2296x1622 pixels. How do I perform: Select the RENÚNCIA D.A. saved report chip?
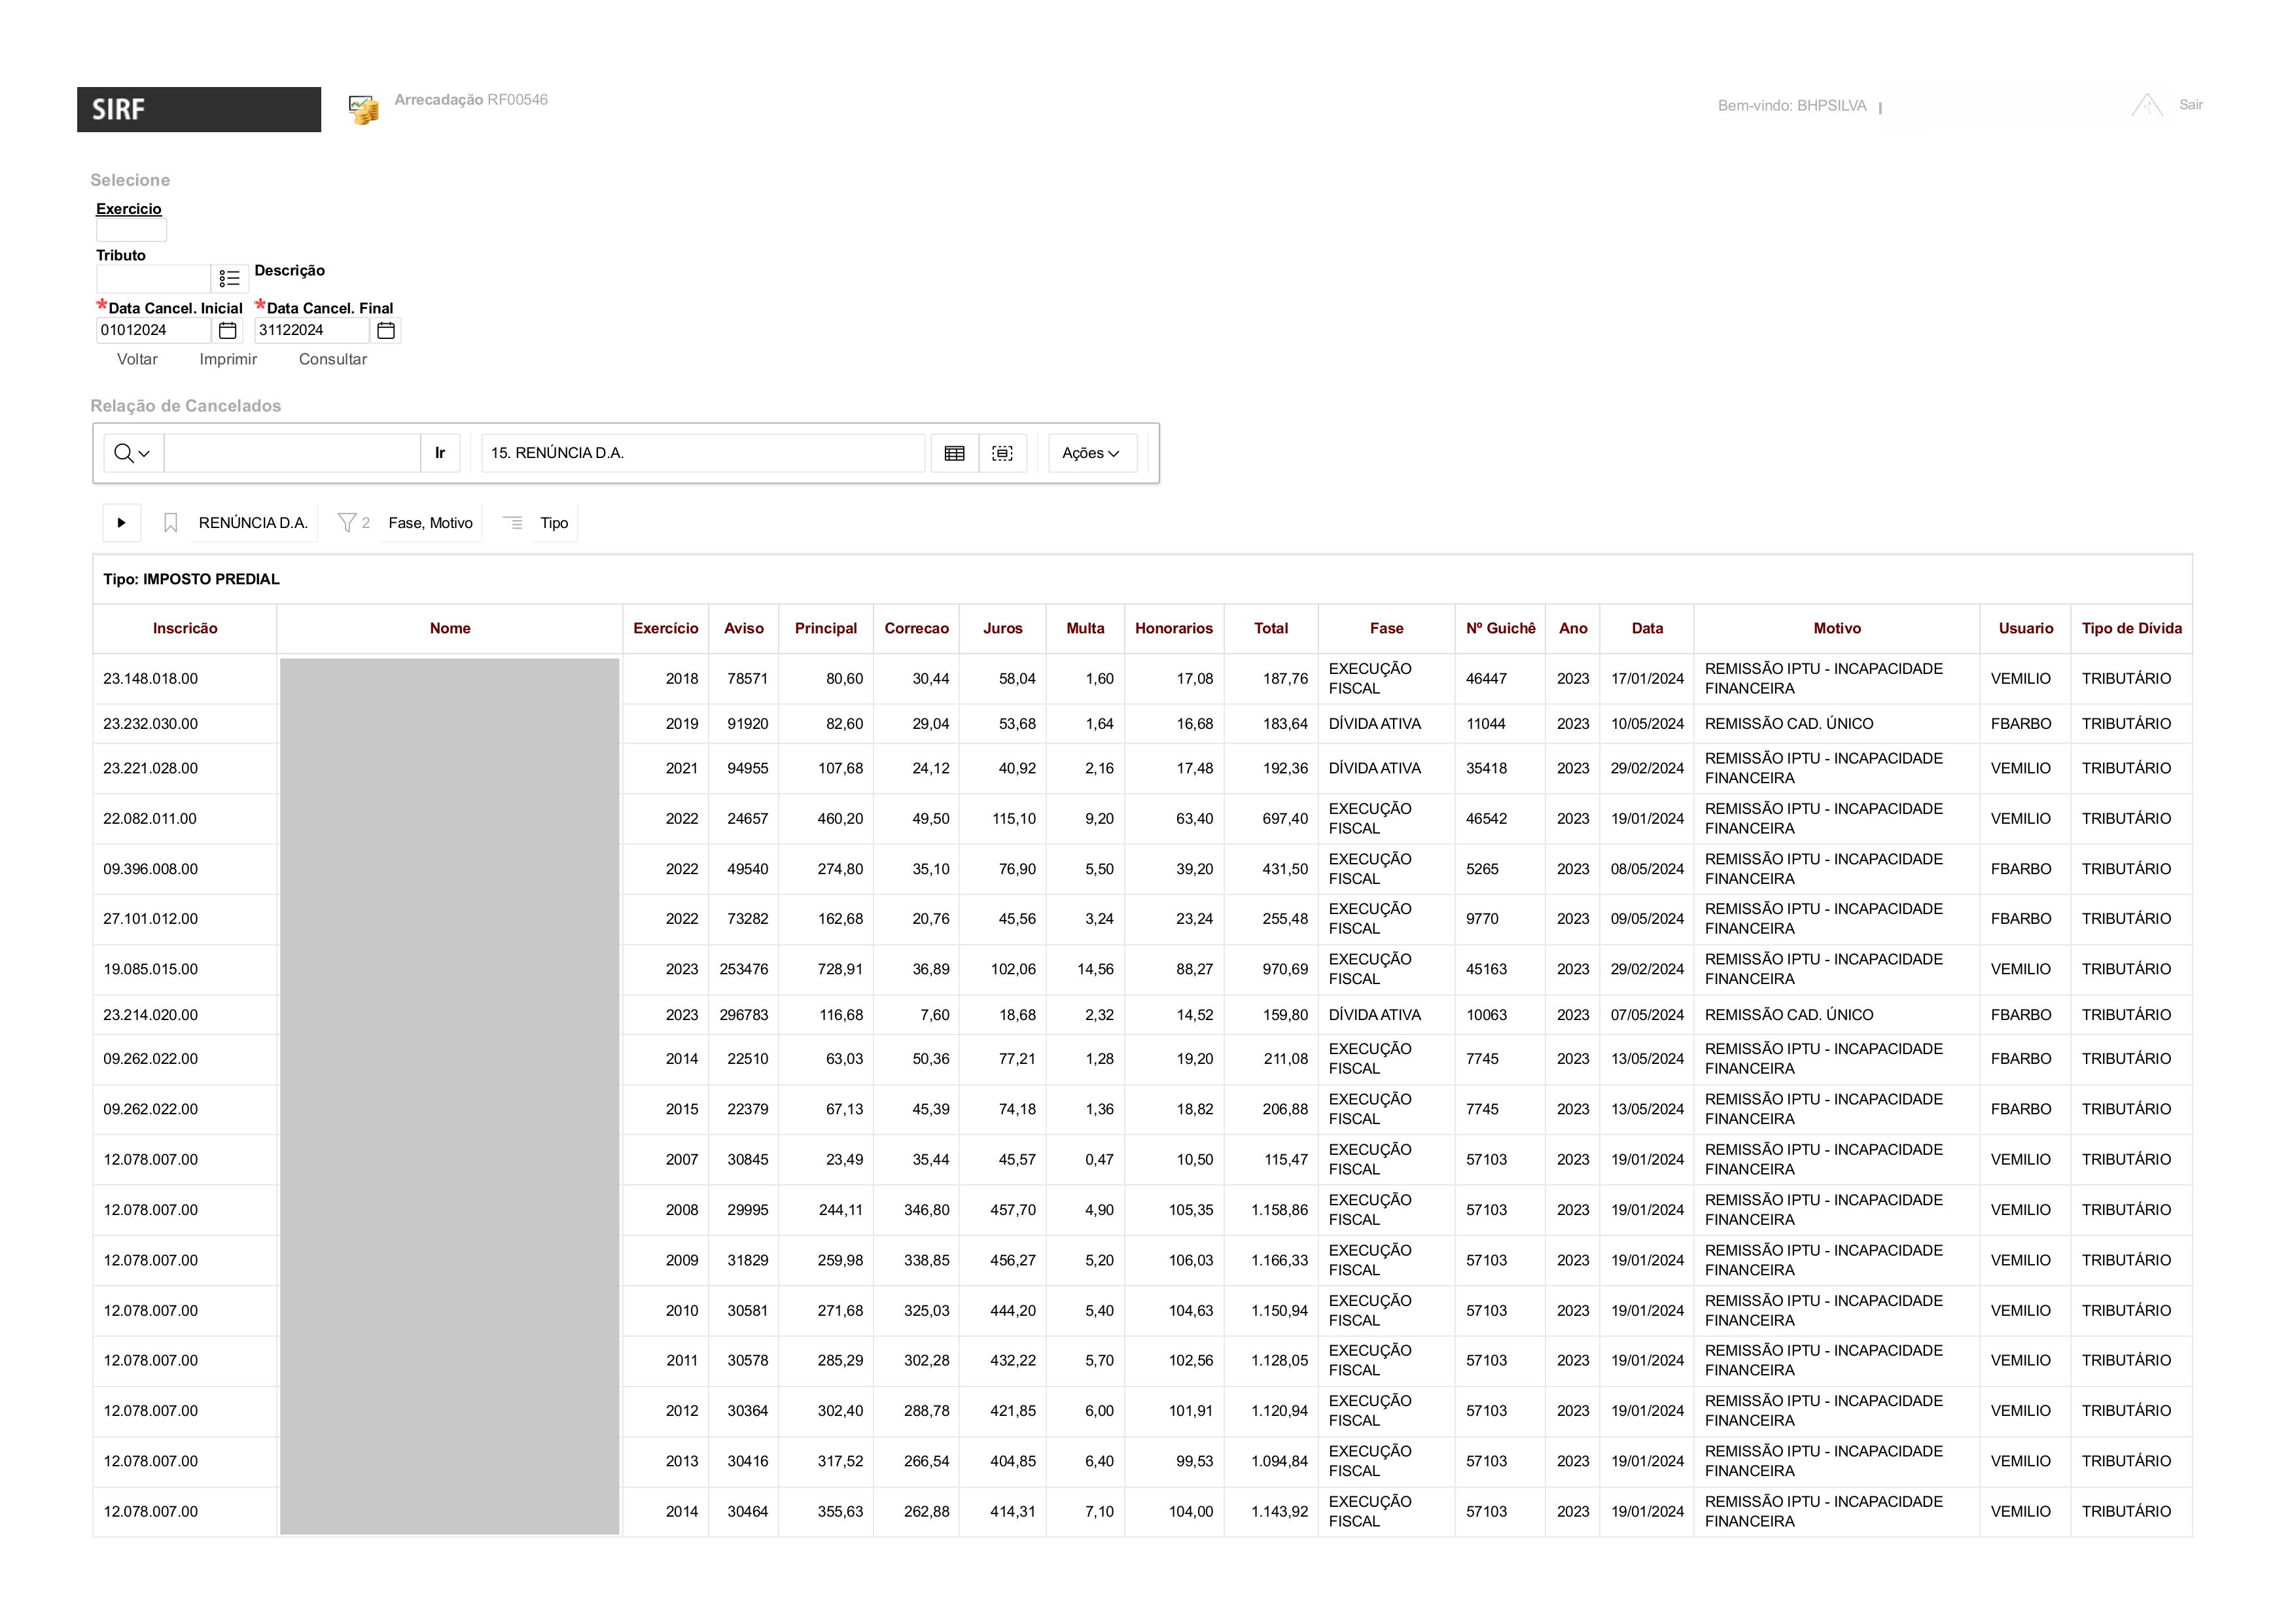tap(253, 523)
